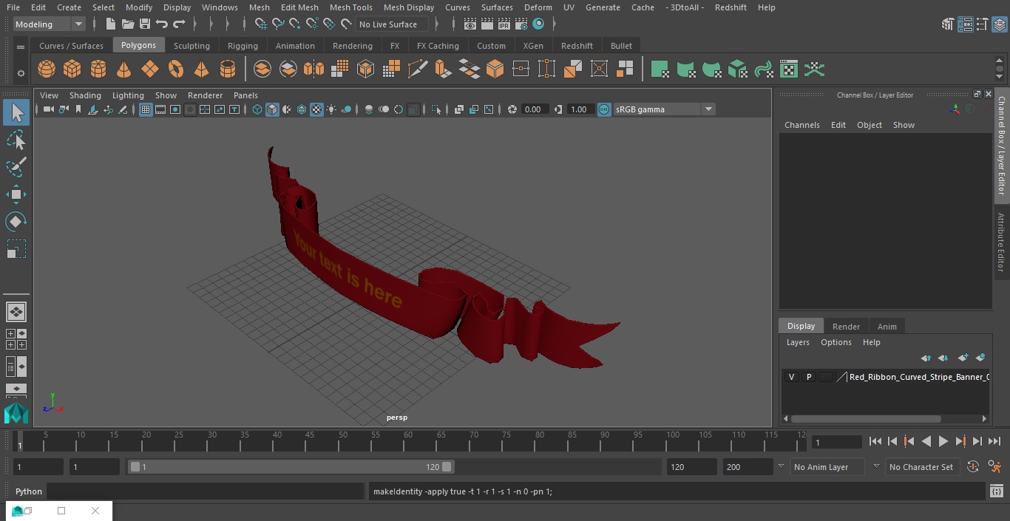Click the Save Scene disk icon
Image resolution: width=1010 pixels, height=521 pixels.
point(145,24)
